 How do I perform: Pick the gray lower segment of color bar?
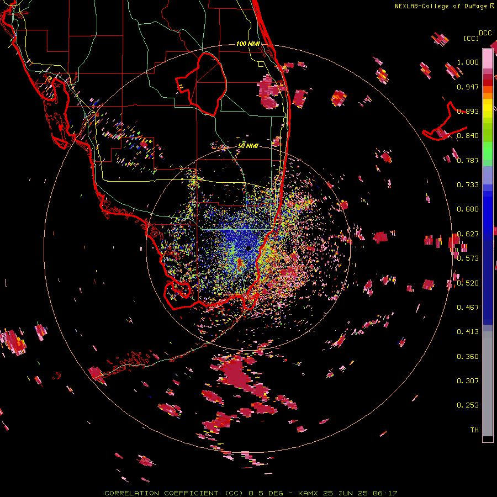[488, 384]
